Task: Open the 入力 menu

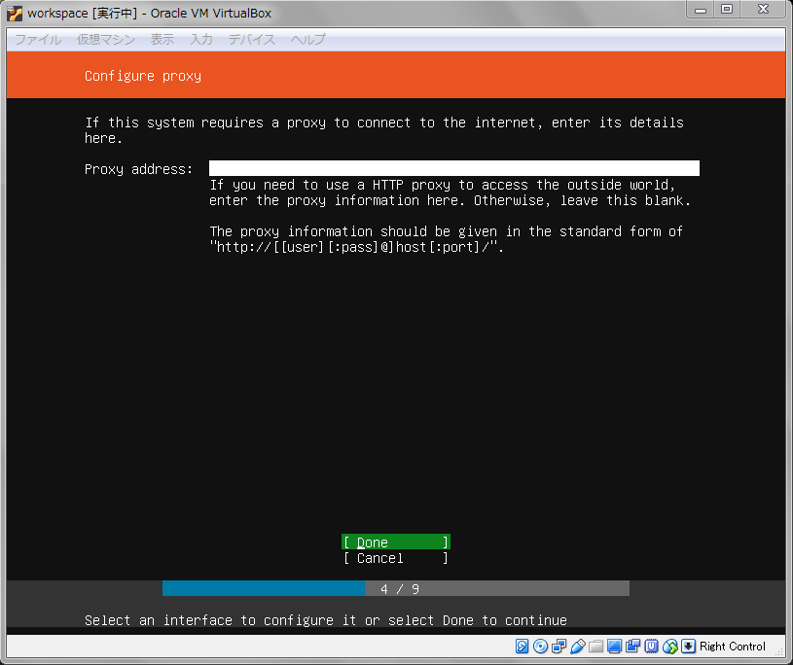Action: pos(200,40)
